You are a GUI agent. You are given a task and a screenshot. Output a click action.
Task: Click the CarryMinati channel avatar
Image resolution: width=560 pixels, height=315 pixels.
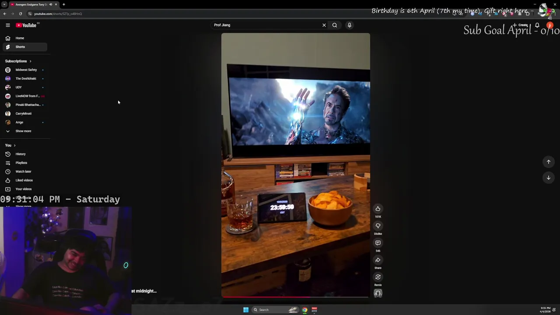pyautogui.click(x=8, y=114)
